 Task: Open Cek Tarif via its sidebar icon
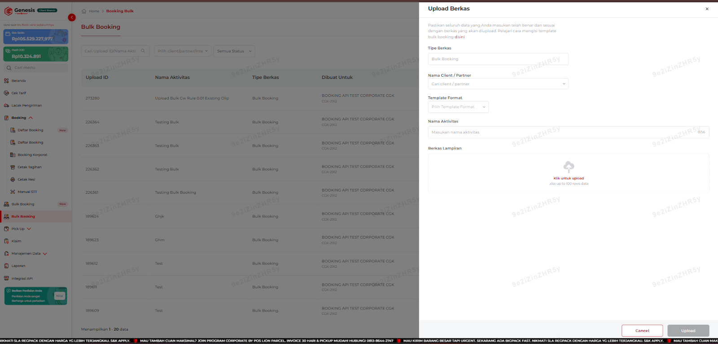click(x=6, y=93)
